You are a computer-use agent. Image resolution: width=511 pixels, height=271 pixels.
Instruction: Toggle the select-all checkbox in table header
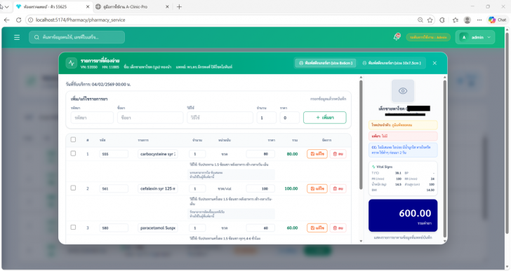click(73, 140)
